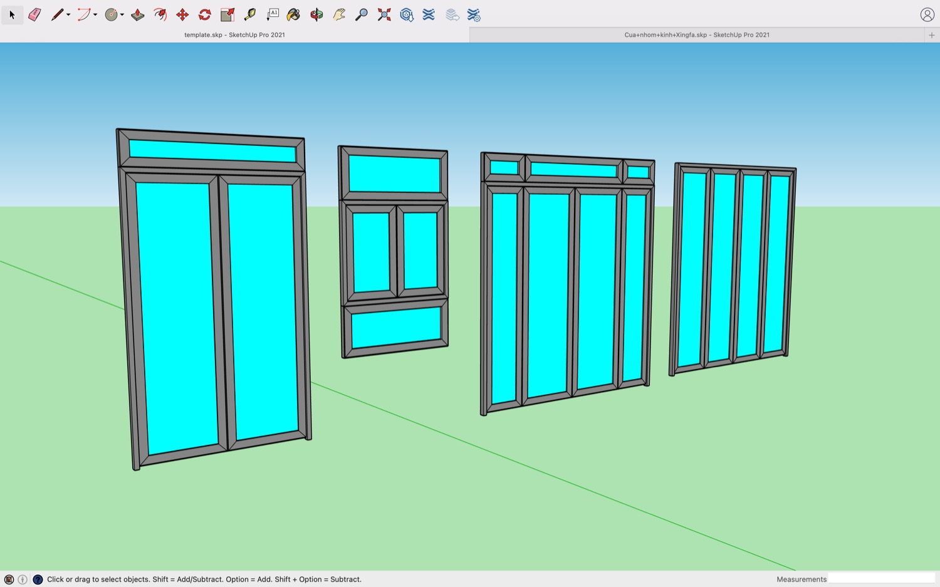Choose the Arc drawing tool
The height and width of the screenshot is (587, 940).
pyautogui.click(x=83, y=14)
